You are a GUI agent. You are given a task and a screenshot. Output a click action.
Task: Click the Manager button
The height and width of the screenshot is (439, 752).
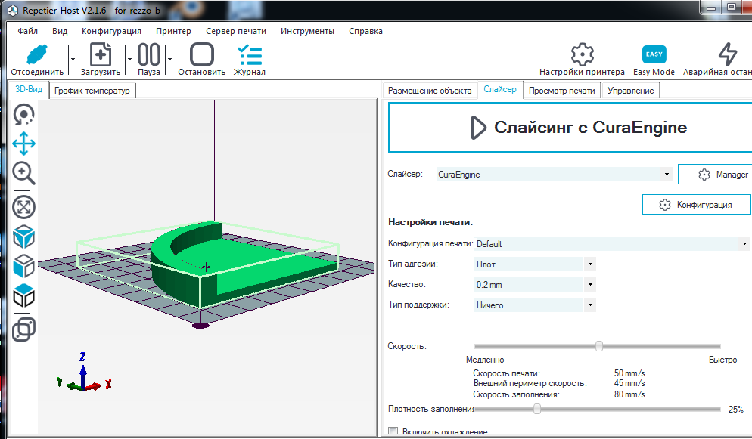pyautogui.click(x=715, y=175)
